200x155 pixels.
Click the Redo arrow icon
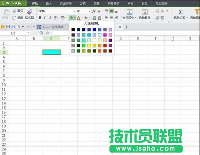click(28, 27)
